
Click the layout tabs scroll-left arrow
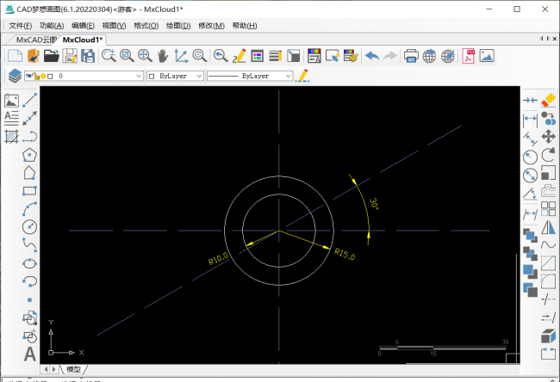tap(47, 369)
